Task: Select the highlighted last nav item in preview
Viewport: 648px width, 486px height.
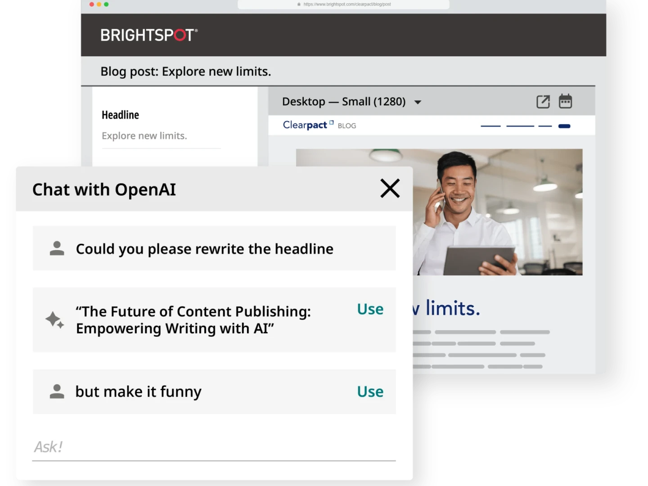Action: [564, 126]
